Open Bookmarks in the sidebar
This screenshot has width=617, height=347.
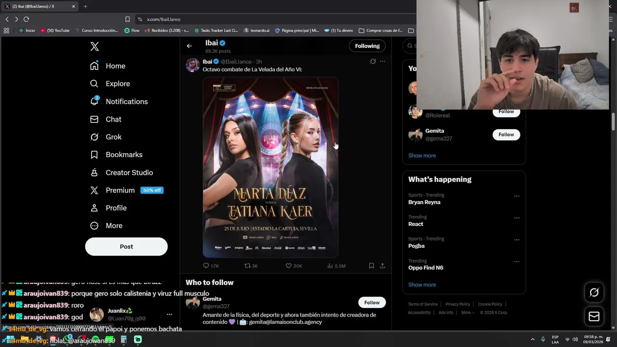point(116,155)
